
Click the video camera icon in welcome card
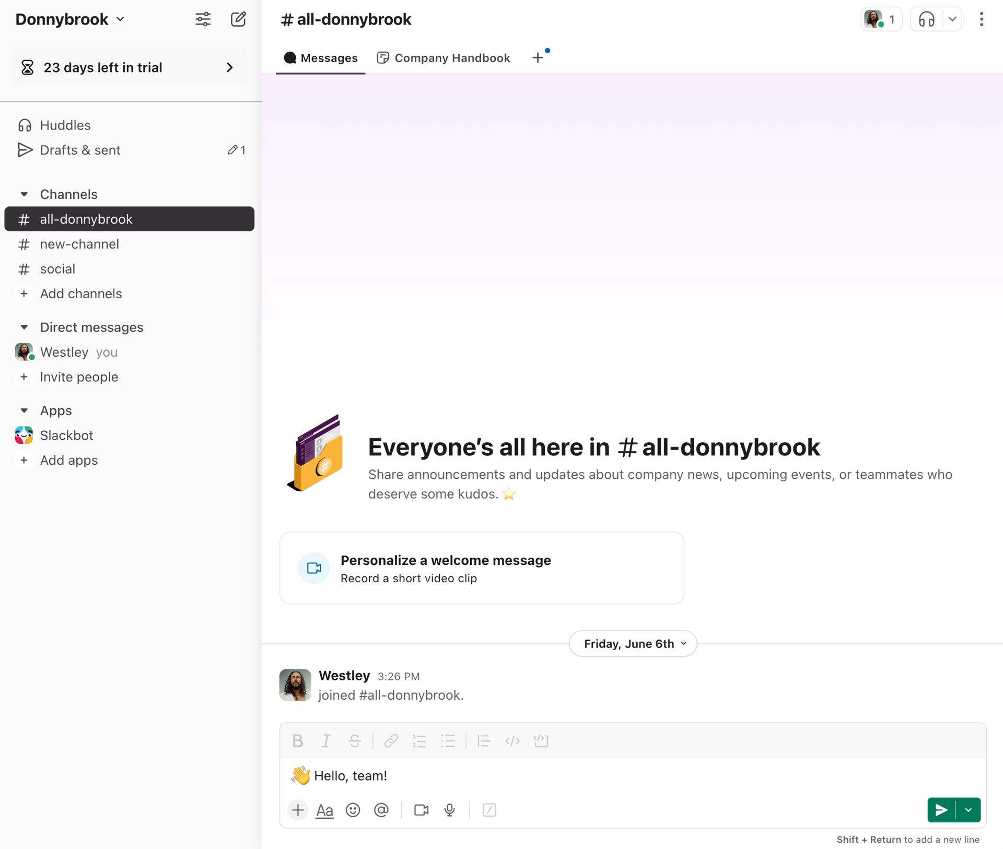pos(314,568)
